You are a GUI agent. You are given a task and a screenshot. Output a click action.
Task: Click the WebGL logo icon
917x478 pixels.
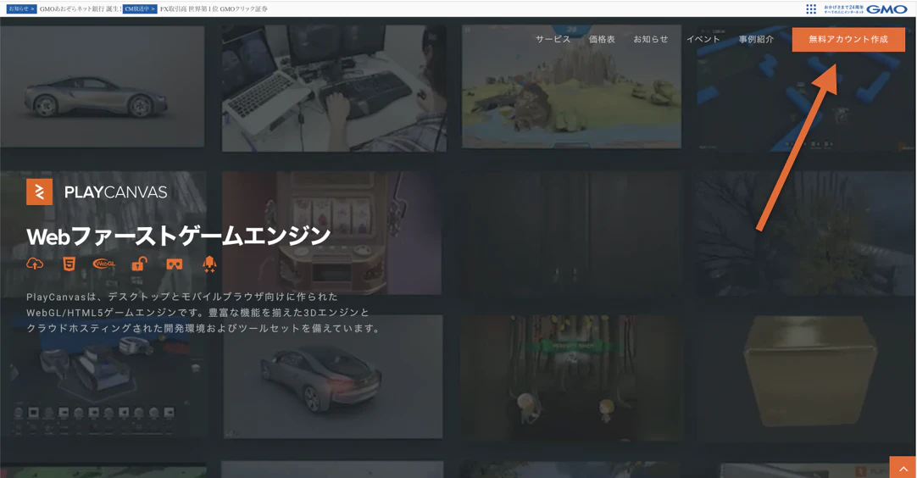point(104,264)
